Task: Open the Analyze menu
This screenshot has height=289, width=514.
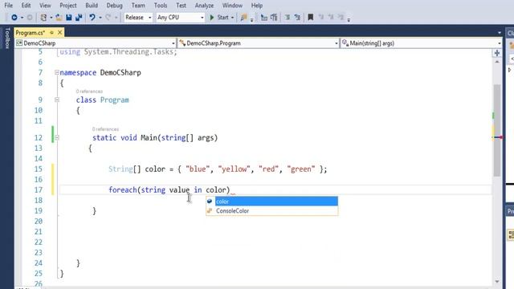Action: 204,6
